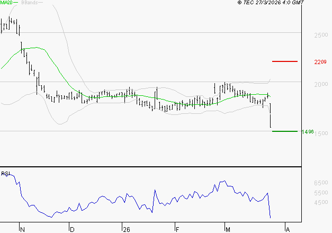This screenshot has width=332, height=233.
Task: Click the TEC 27/3/2026 copyright text
Action: [271, 3]
